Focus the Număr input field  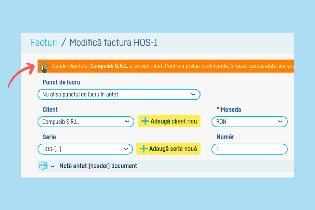point(249,149)
